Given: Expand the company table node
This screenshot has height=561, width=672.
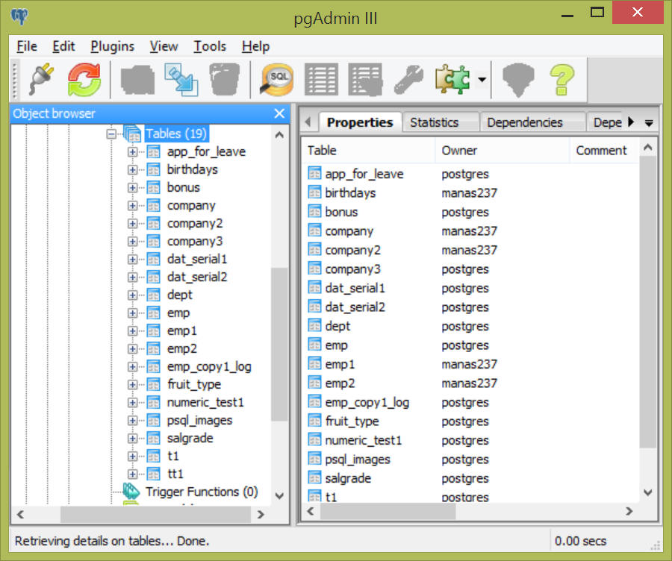Looking at the screenshot, I should pyautogui.click(x=132, y=206).
